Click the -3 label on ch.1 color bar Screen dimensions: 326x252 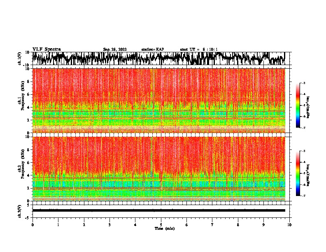(x=304, y=83)
